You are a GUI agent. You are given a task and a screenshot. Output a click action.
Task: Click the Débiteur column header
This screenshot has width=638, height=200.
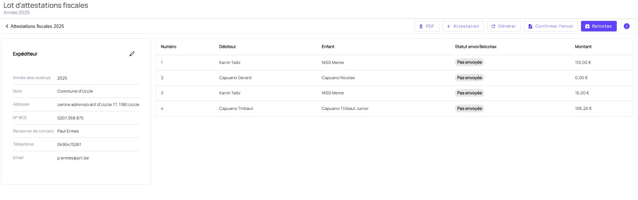(x=227, y=47)
